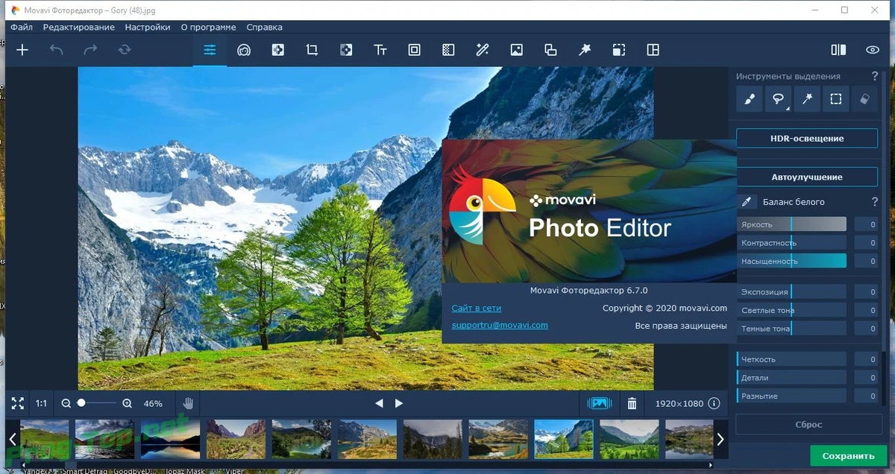The width and height of the screenshot is (895, 474).
Task: Open the Text tool (Tт icon)
Action: [380, 50]
